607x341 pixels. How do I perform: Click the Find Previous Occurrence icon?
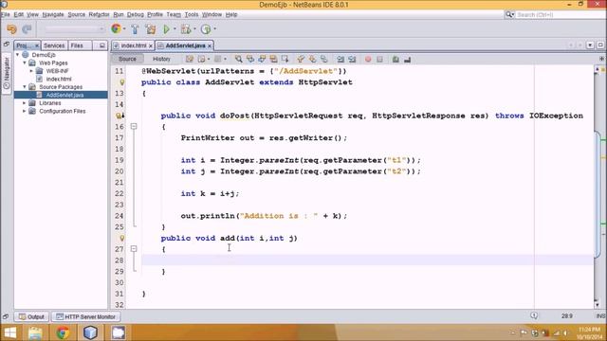tap(250, 59)
